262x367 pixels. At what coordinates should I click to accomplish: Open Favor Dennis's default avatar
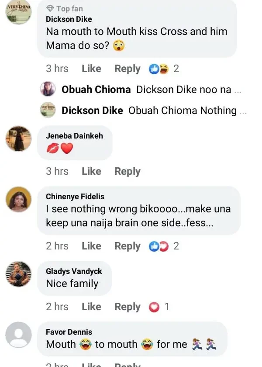[x=18, y=335]
